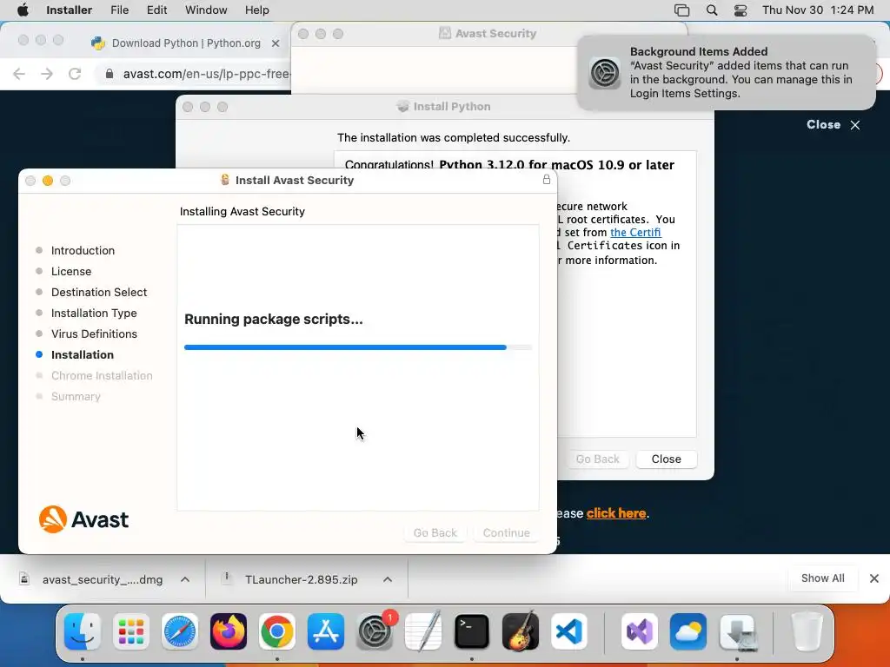Open Visual Studio Code in Dock
Screen dimensions: 890x667
point(569,631)
